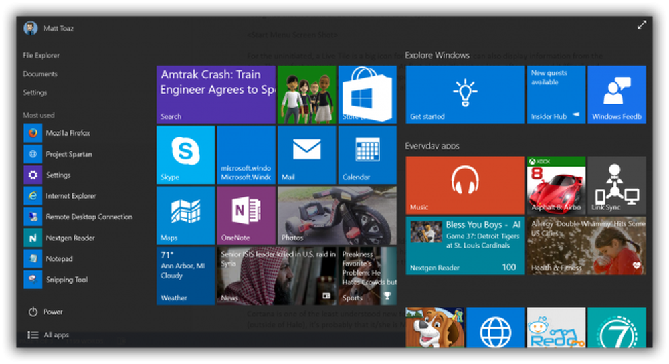Click the Most used heading
This screenshot has width=669, height=364.
pos(38,115)
